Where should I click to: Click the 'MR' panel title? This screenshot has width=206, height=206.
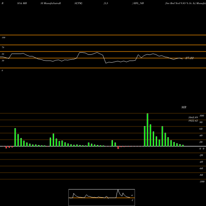184,107
